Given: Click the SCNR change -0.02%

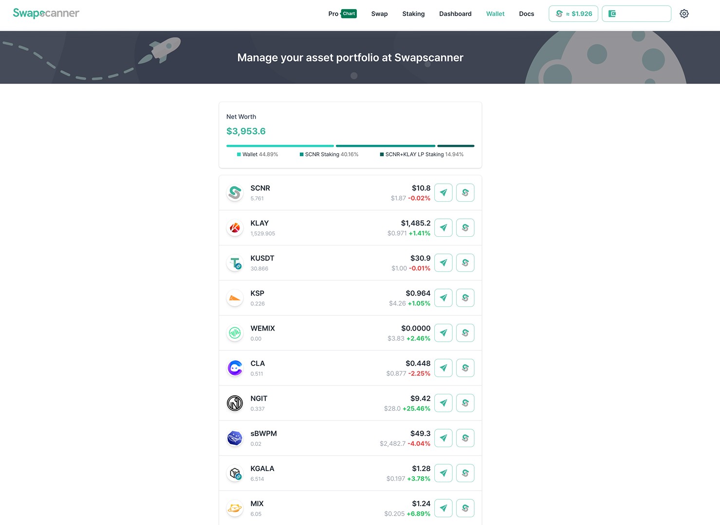Looking at the screenshot, I should pos(419,198).
